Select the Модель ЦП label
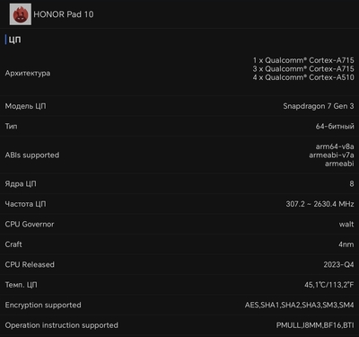Screen dimensions: 359x337 click(x=25, y=106)
